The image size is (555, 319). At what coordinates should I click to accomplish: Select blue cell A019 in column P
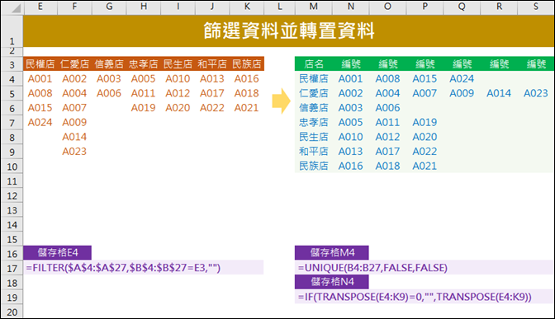(x=425, y=122)
